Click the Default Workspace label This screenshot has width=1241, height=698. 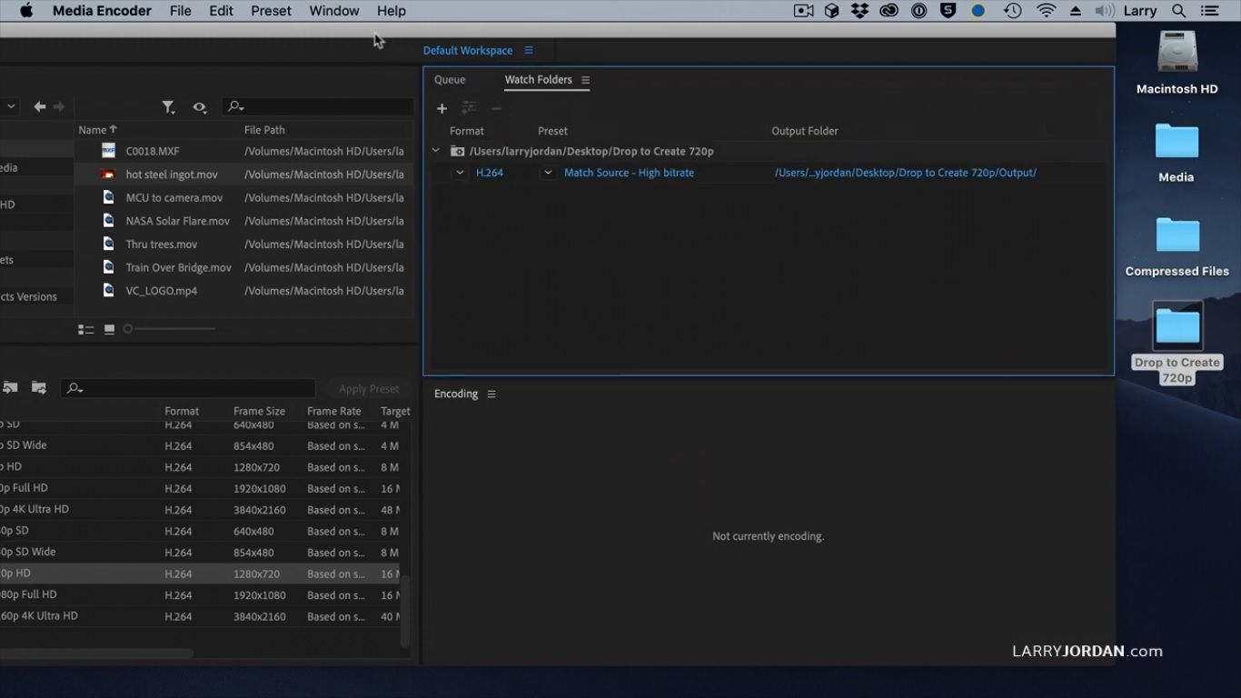[x=467, y=51]
